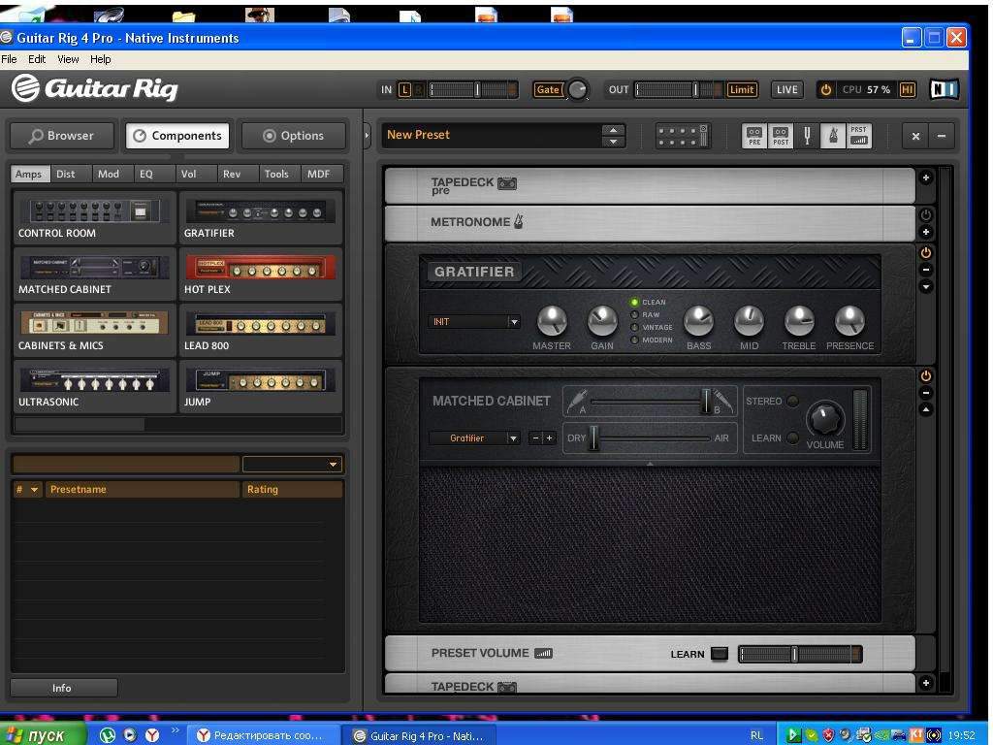This screenshot has width=993, height=745.
Task: Click the Info button
Action: tap(62, 688)
